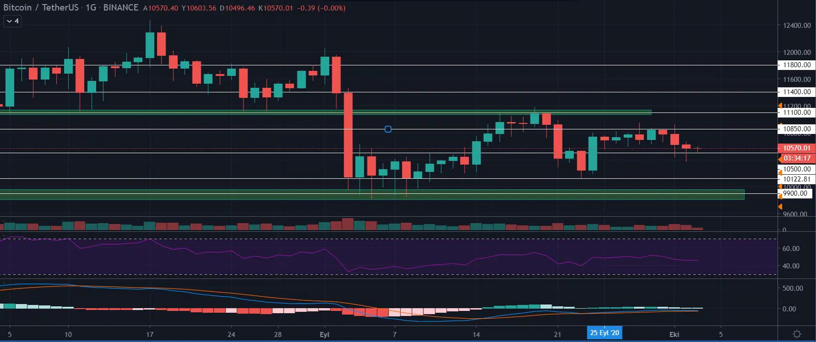Select the 11400.00 price level label

pyautogui.click(x=796, y=92)
